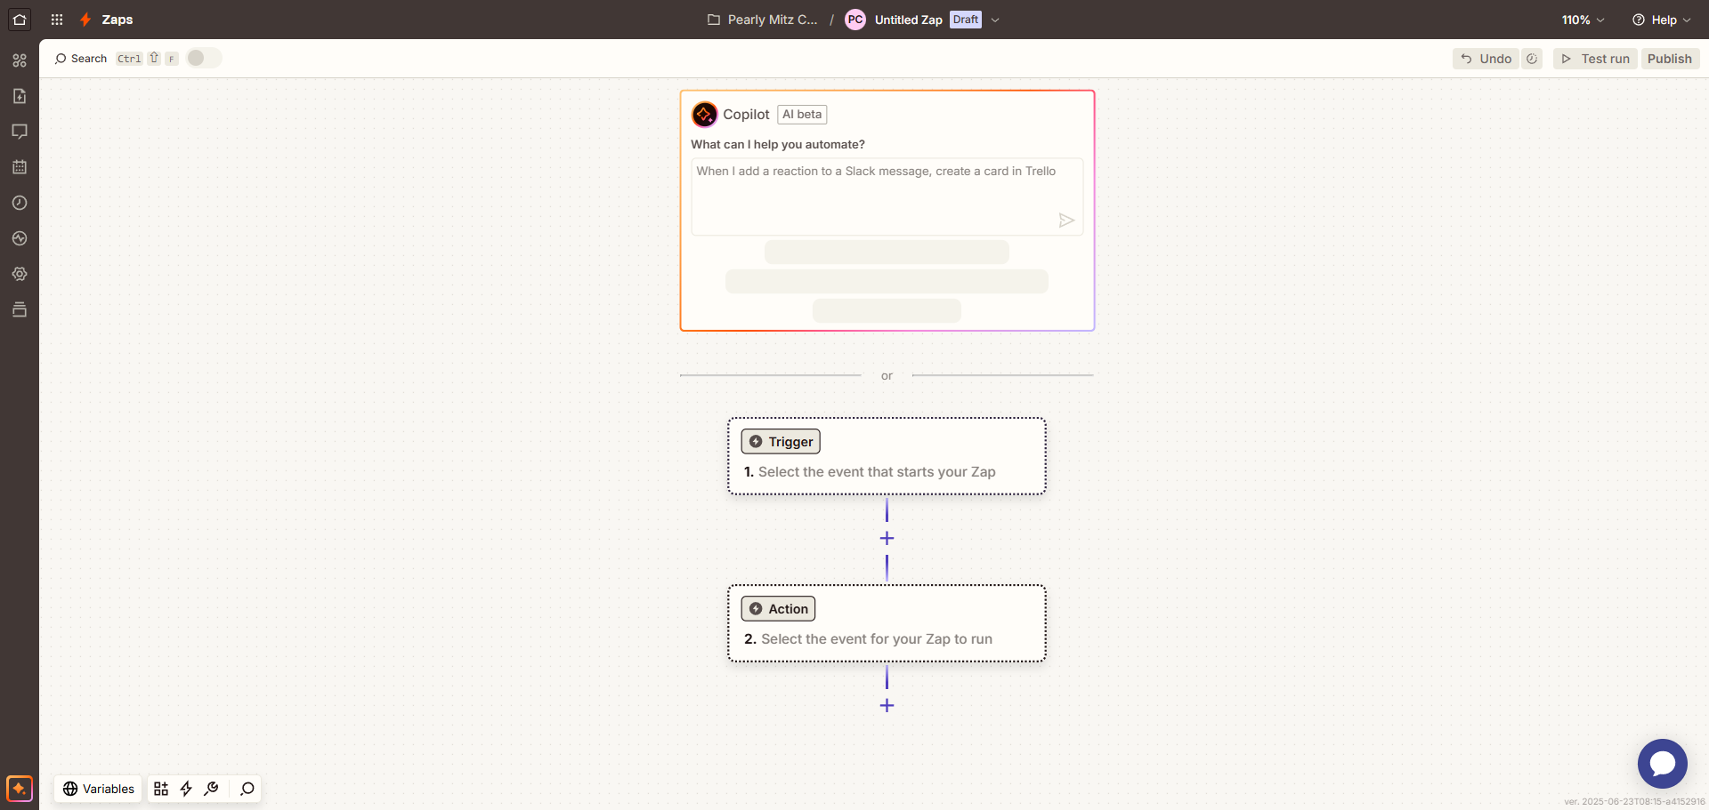Open the Pearly Mitz folder breadcrumb
This screenshot has width=1709, height=810.
pos(762,19)
